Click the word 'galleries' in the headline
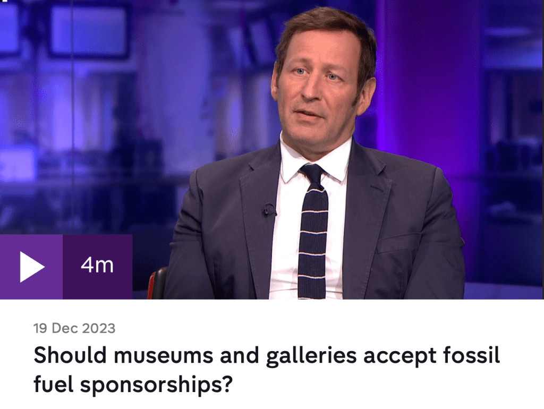The image size is (544, 409). (311, 356)
